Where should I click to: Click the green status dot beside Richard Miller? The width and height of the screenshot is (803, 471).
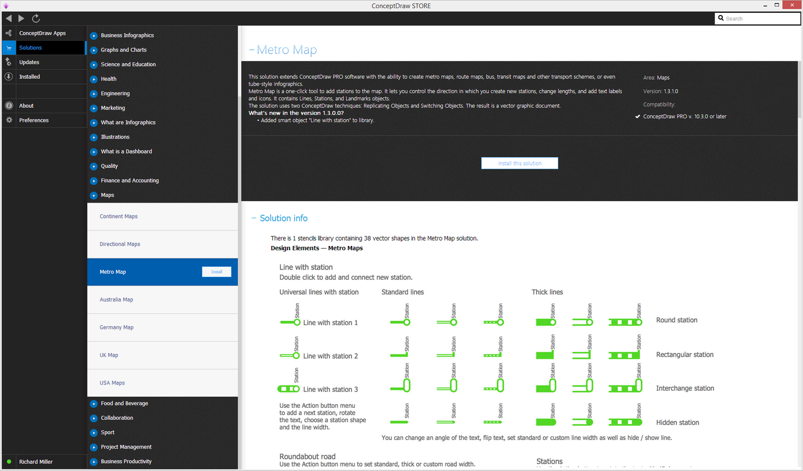(9, 462)
